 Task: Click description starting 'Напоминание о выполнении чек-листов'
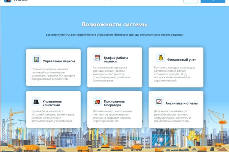pos(112,116)
